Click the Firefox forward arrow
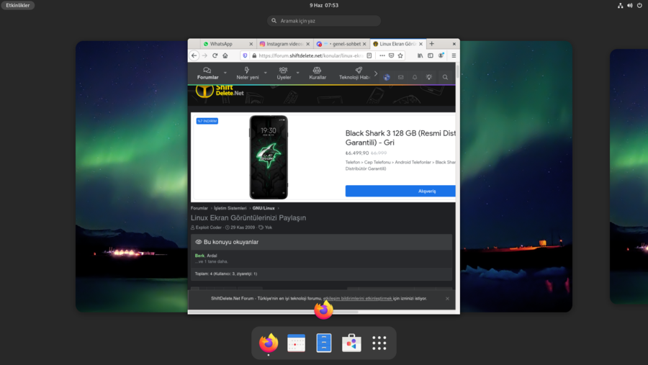648x365 pixels. pyautogui.click(x=204, y=55)
